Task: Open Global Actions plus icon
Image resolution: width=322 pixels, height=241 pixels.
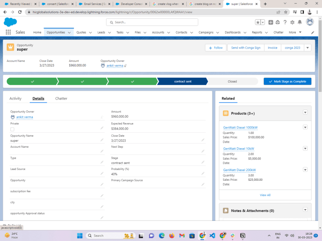Action: (x=271, y=22)
